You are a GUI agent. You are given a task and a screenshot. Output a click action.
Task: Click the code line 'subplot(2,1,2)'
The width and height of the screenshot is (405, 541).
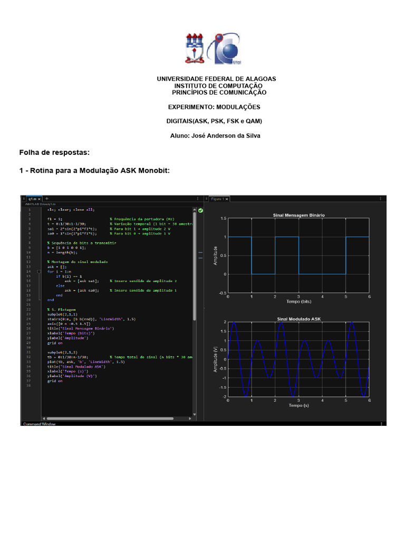pos(62,352)
